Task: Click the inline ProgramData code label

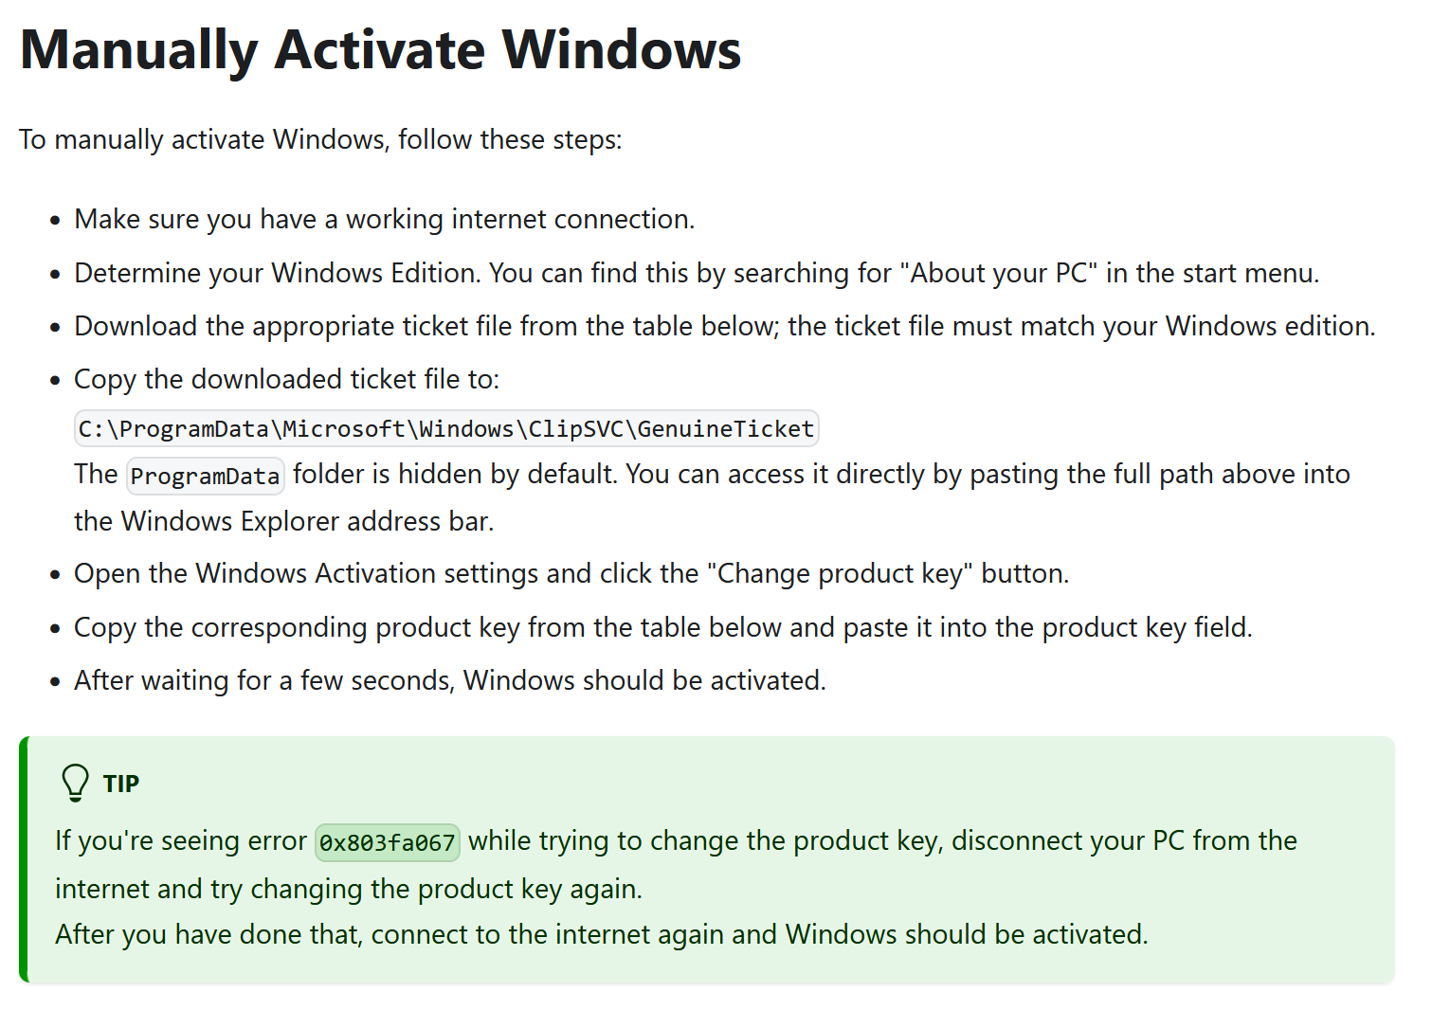Action: [x=205, y=476]
